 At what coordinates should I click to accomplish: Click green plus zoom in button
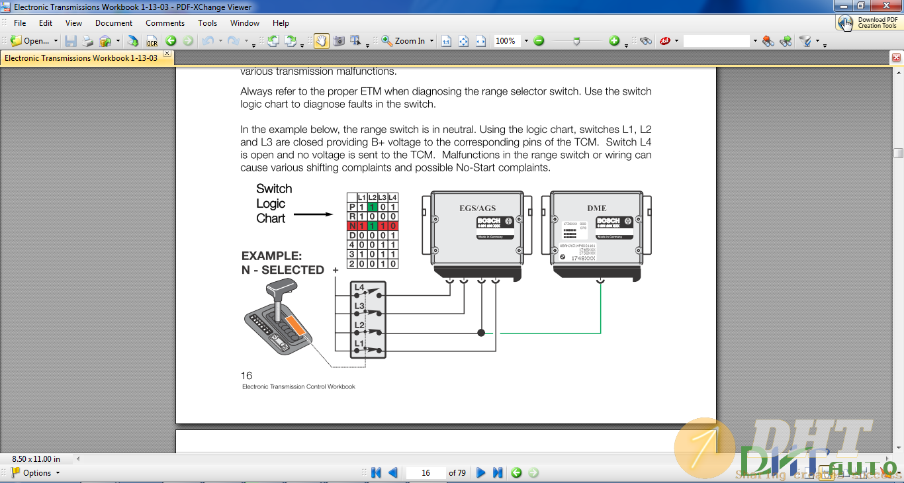(614, 41)
